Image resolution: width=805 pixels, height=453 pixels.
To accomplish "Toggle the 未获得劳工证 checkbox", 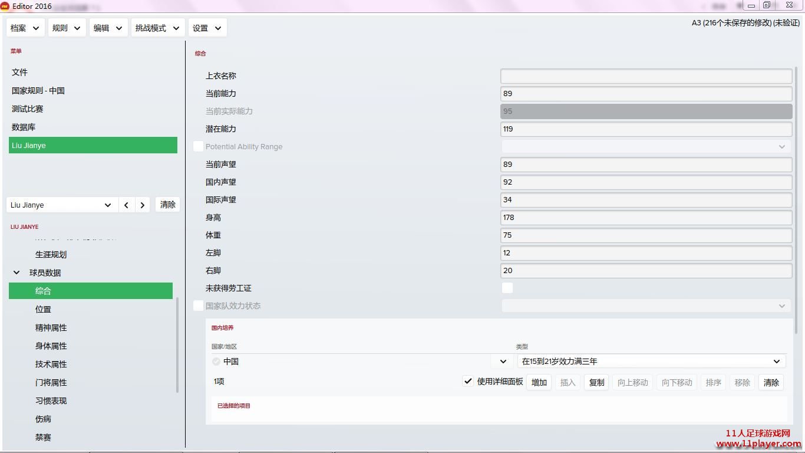I will 507,288.
